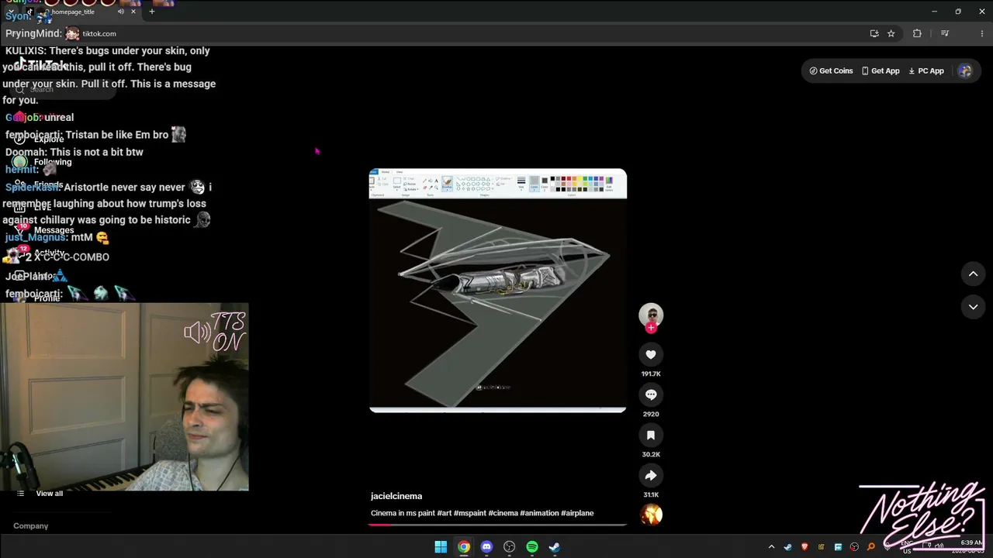The height and width of the screenshot is (558, 993).
Task: Skip to the next video with the down chevron
Action: pyautogui.click(x=973, y=307)
